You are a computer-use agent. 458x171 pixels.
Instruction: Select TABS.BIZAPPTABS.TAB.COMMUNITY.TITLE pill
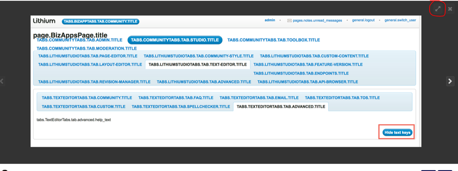click(x=100, y=21)
